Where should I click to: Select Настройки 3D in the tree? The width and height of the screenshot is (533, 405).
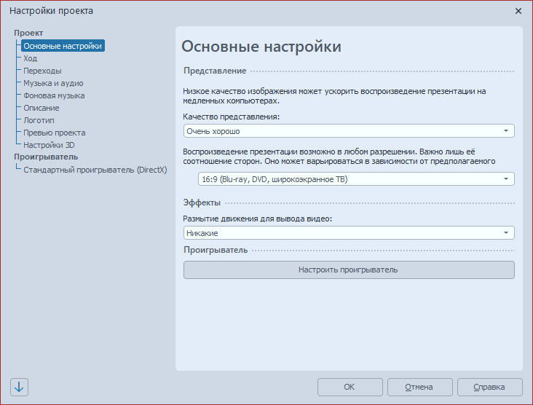(49, 145)
